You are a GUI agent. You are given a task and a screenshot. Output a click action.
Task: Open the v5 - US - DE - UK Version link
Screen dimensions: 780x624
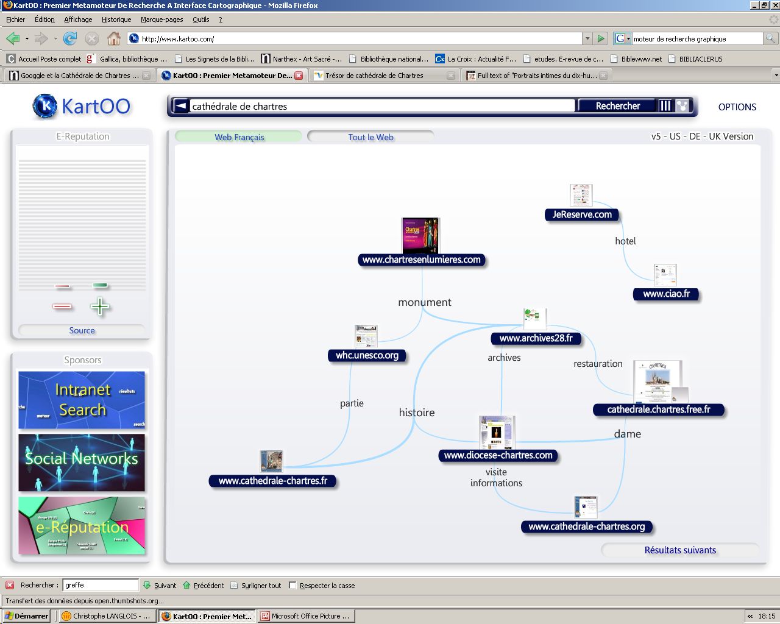[702, 136]
